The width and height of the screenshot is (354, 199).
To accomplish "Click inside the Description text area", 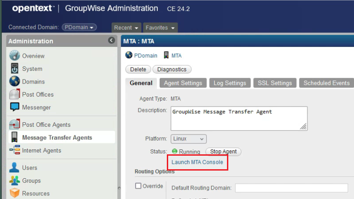I will [239, 119].
